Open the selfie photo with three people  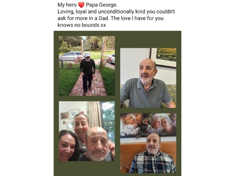point(87,131)
